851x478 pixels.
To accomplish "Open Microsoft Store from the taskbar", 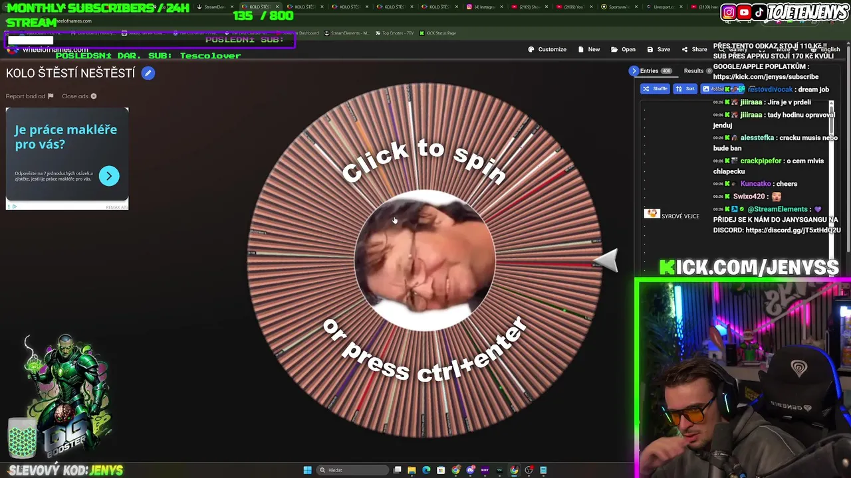I will (x=441, y=470).
